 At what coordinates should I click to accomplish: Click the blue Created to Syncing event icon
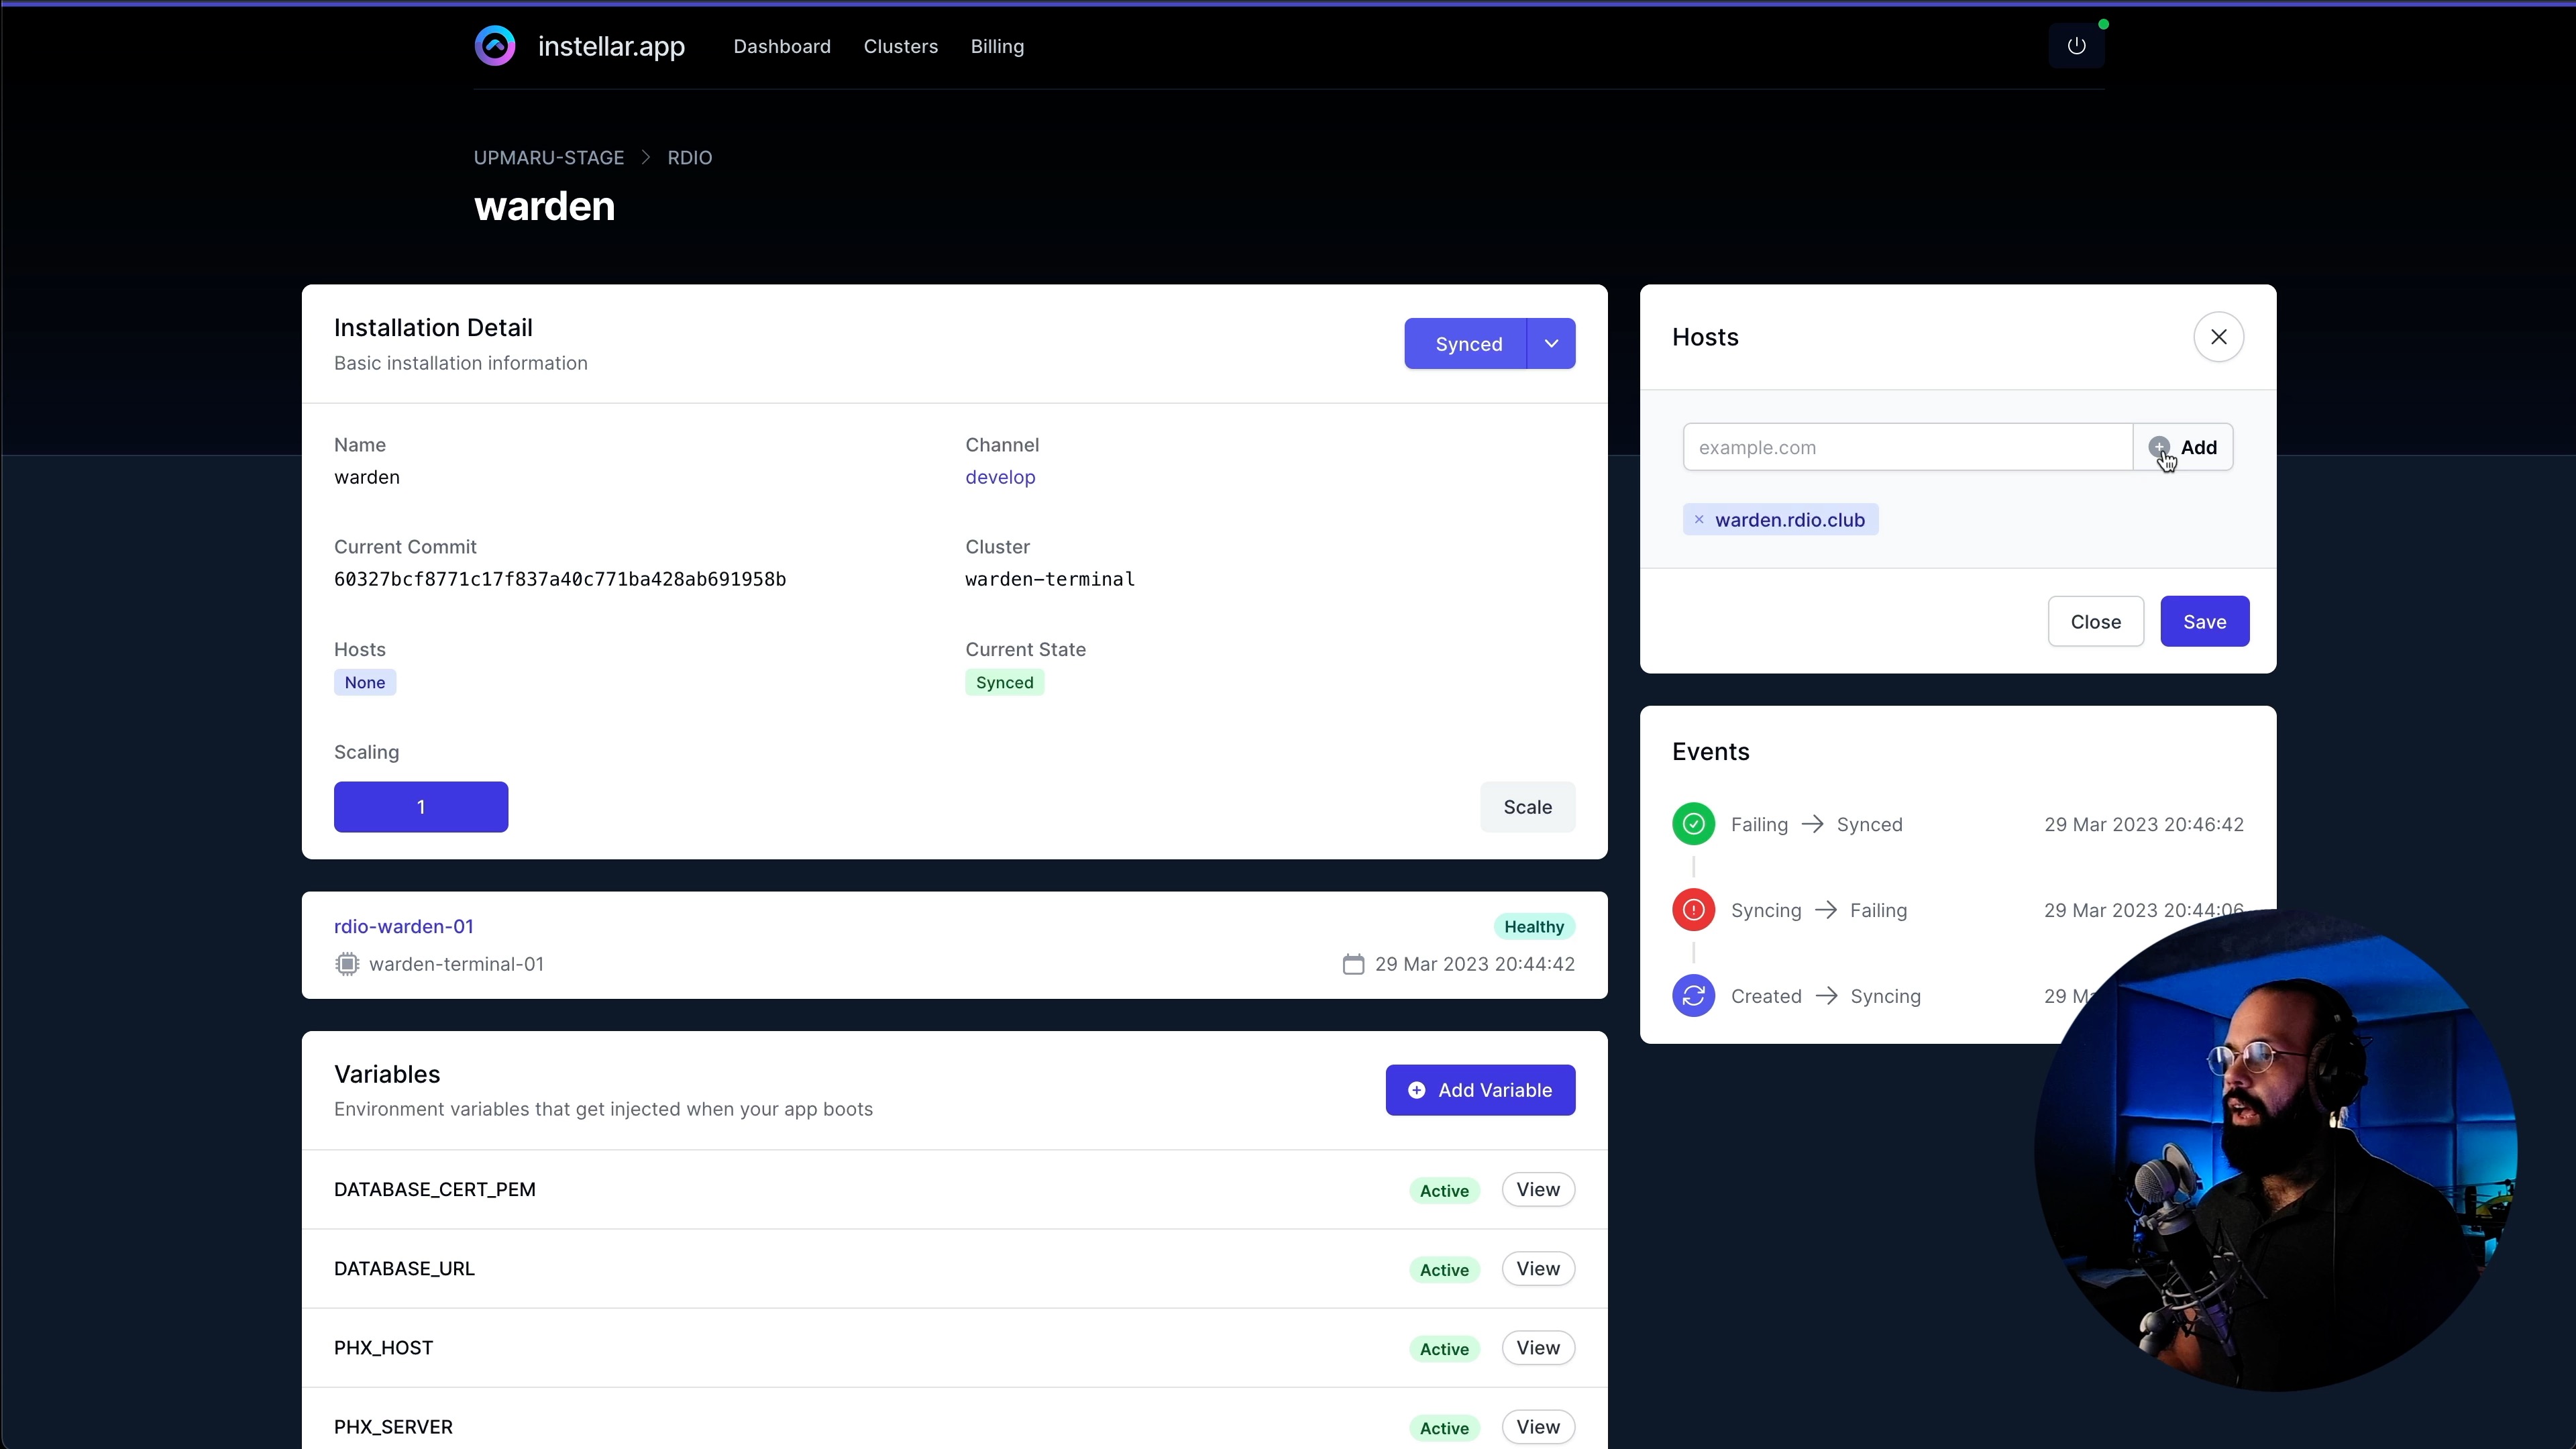coord(1693,996)
